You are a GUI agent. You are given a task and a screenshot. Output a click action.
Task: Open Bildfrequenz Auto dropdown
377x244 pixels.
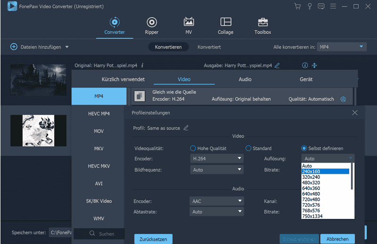(x=217, y=170)
